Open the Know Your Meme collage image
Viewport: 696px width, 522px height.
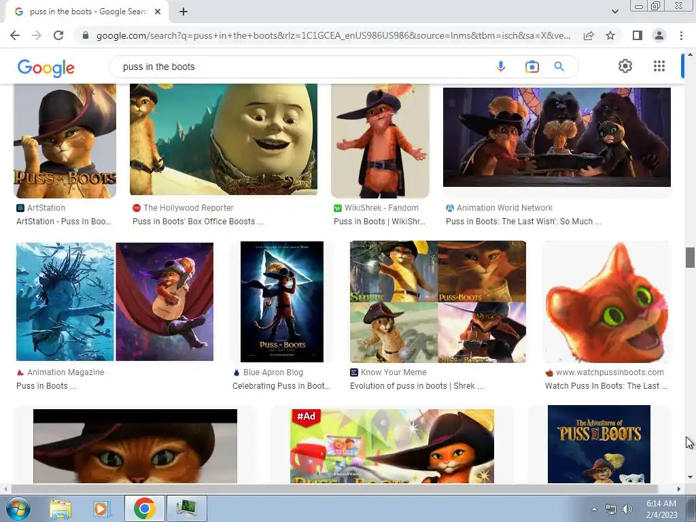pos(438,302)
